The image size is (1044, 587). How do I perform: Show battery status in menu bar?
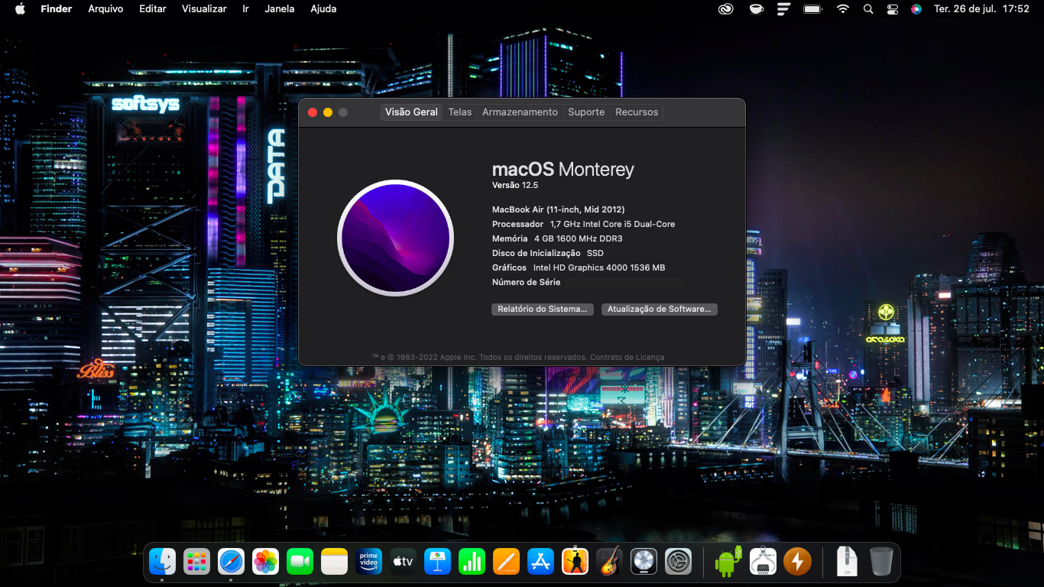tap(812, 9)
